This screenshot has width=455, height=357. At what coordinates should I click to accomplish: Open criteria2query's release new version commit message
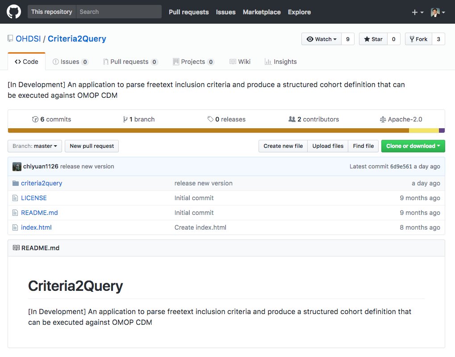coord(204,183)
